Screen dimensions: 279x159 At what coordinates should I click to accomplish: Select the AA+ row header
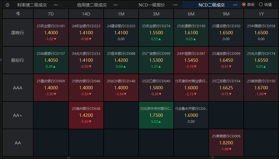(x=18, y=115)
